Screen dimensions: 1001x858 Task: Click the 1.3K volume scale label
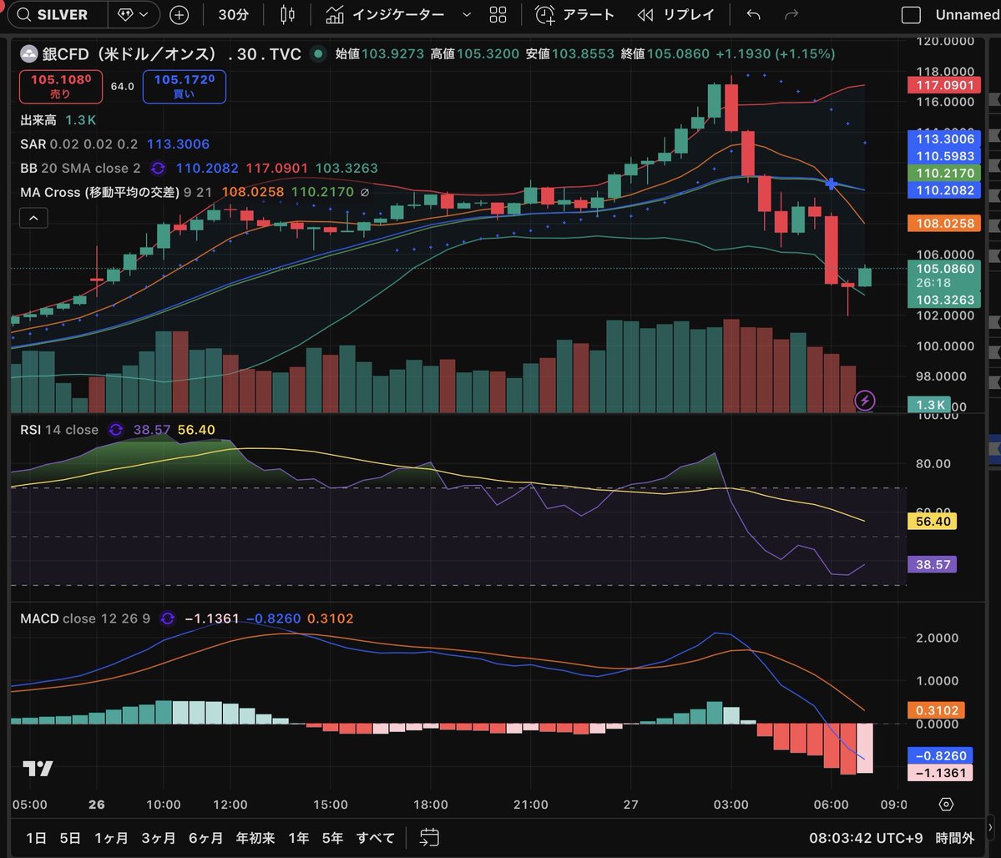click(x=929, y=405)
